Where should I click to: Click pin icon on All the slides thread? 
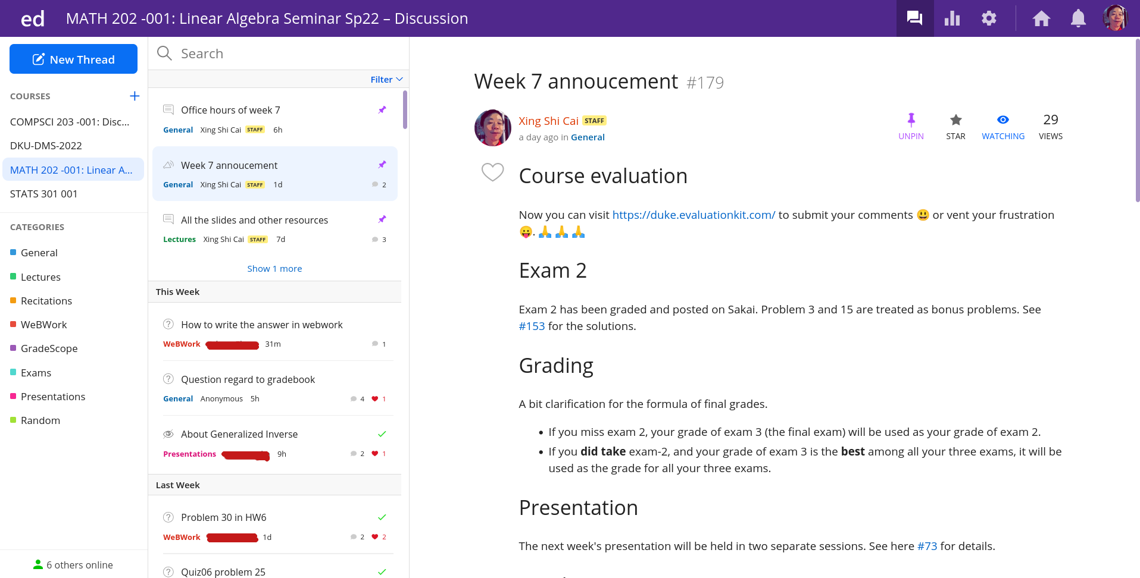click(x=382, y=219)
